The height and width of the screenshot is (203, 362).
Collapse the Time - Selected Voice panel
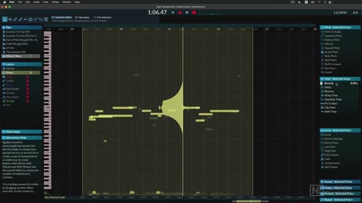[x=340, y=79]
